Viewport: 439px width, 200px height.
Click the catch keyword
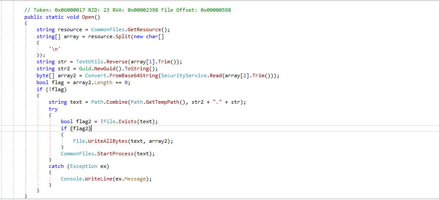point(56,166)
